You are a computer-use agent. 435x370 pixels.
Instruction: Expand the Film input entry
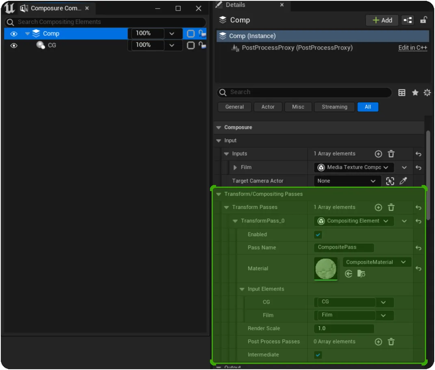point(235,168)
